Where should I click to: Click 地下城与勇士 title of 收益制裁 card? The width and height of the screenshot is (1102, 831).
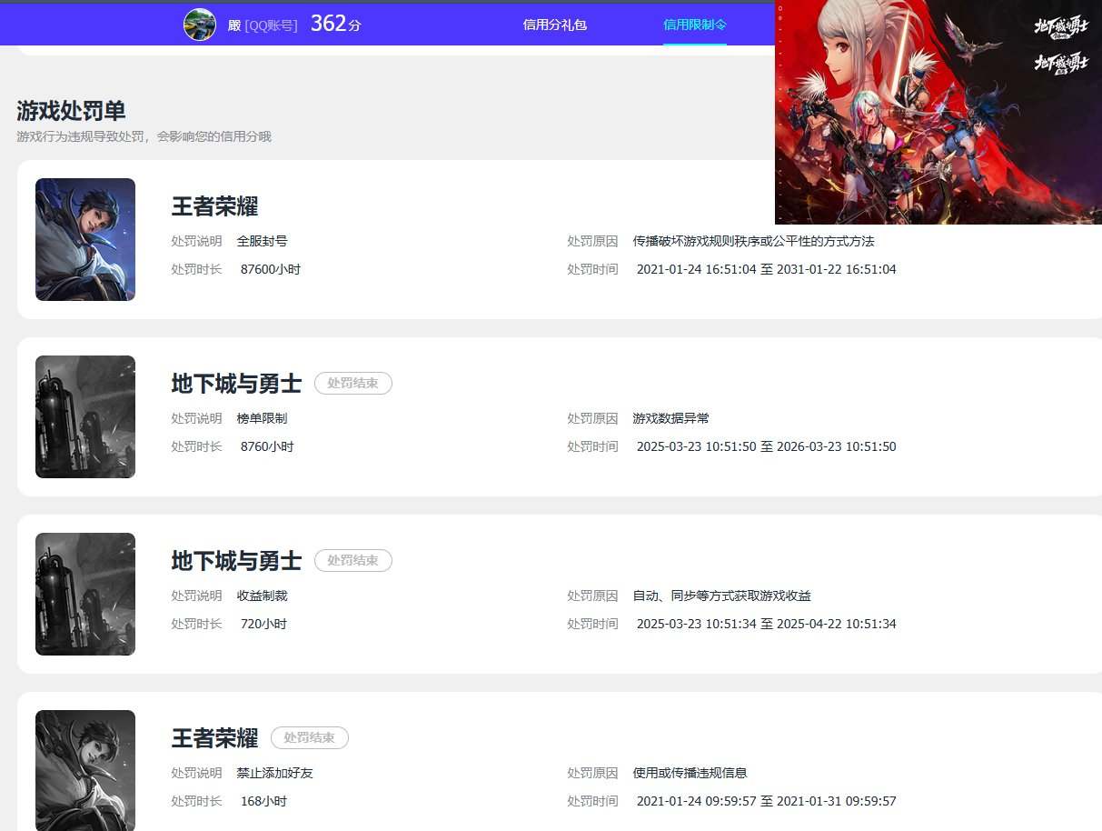coord(236,561)
